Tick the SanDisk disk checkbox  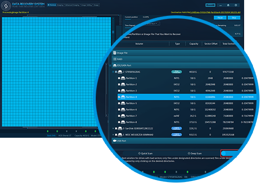tap(116, 128)
